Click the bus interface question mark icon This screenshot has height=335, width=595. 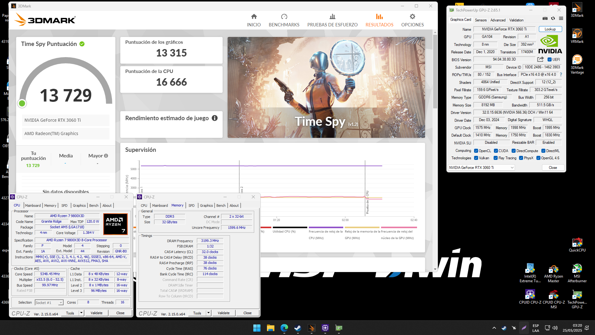point(561,75)
